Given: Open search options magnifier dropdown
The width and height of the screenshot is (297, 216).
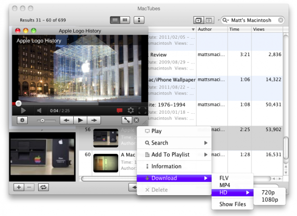Looking at the screenshot, I should click(x=225, y=20).
